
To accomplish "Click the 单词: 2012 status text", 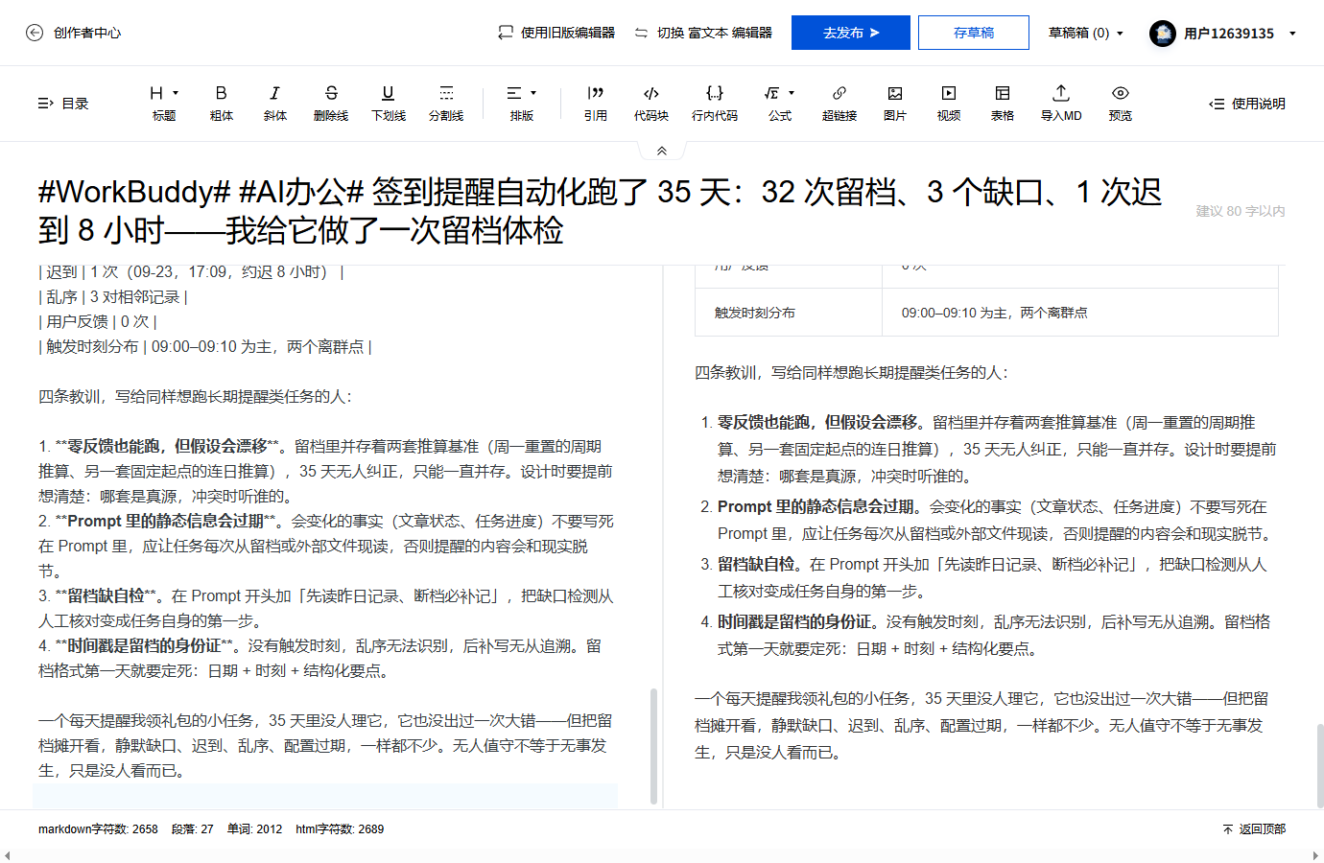I will click(254, 829).
